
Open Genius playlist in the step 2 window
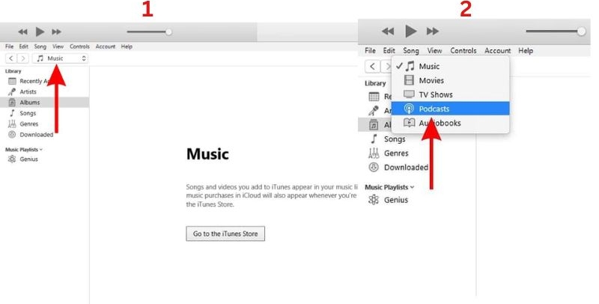(x=395, y=200)
